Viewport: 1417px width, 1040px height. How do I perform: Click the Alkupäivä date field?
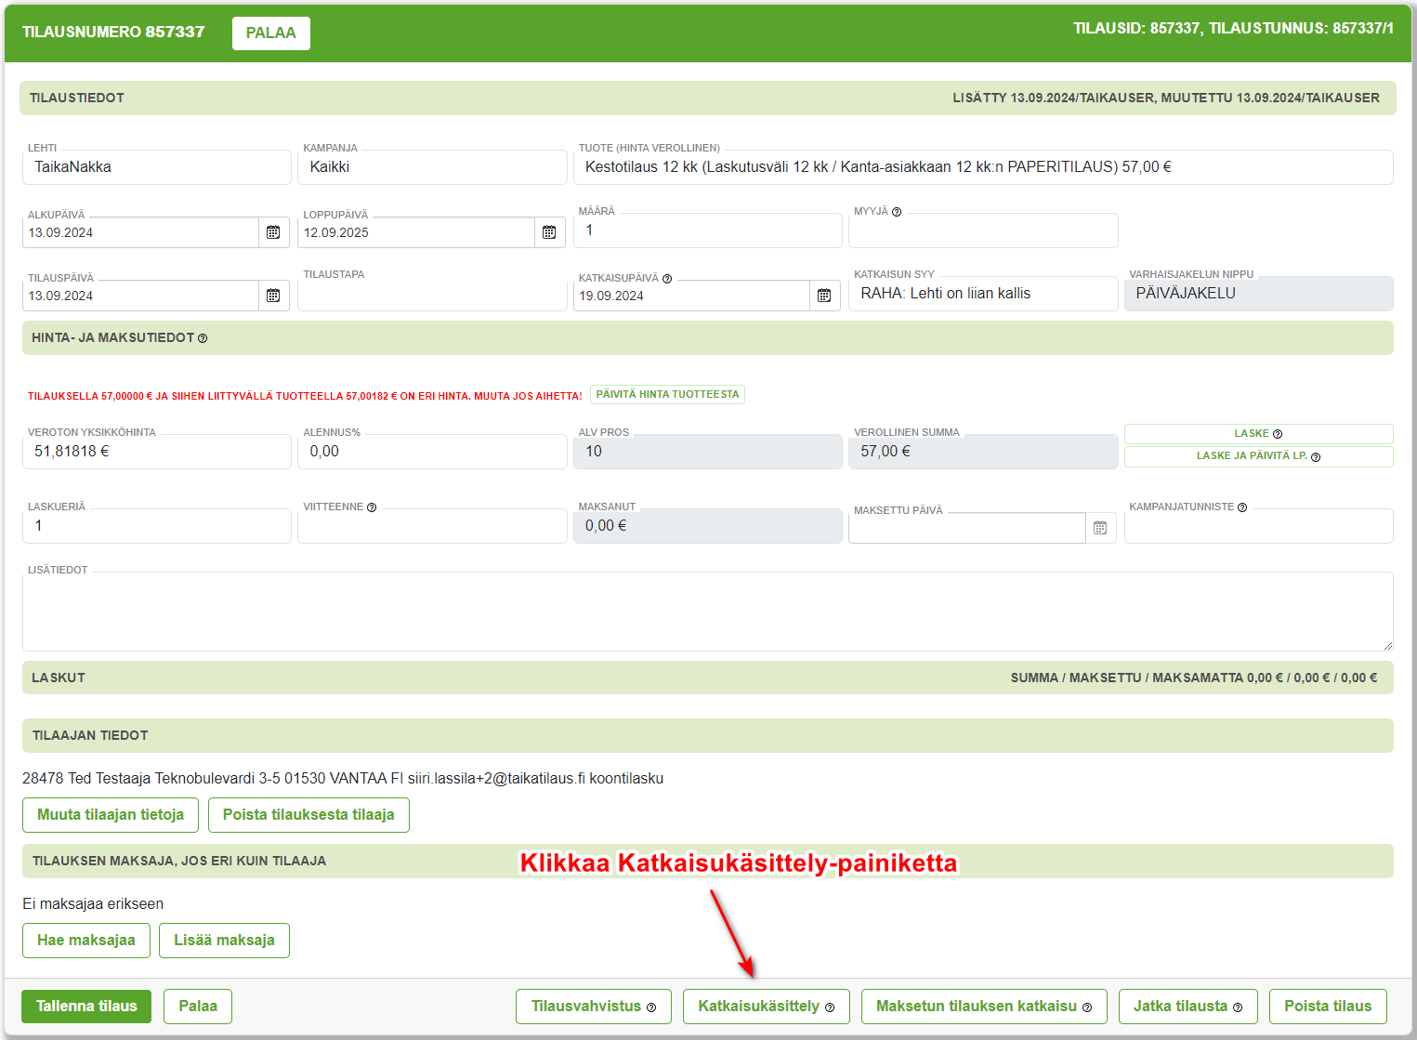[x=140, y=232]
